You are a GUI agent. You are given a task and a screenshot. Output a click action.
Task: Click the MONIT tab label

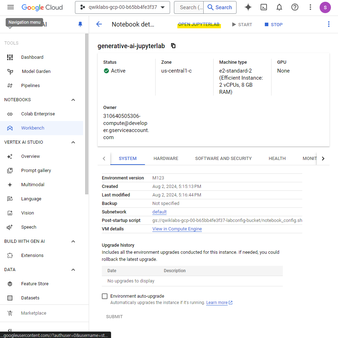tap(309, 159)
